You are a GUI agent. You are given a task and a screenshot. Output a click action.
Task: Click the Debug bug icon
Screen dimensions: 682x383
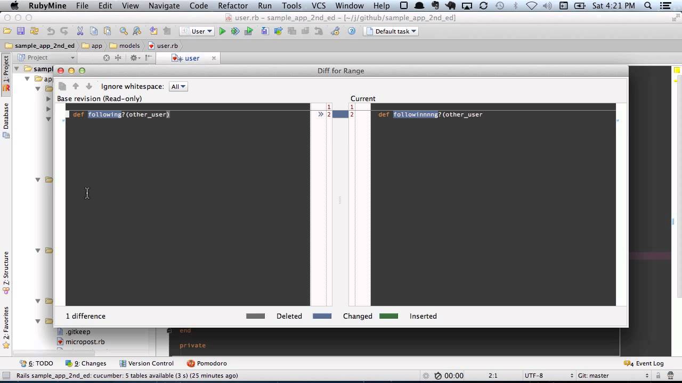(235, 31)
